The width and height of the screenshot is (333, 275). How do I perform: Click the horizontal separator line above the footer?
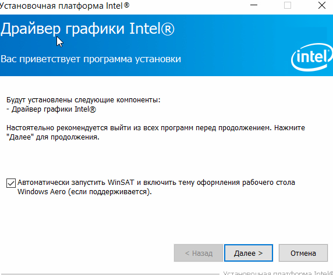[x=110, y=274]
